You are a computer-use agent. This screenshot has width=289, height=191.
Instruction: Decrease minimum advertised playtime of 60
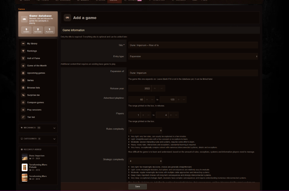click(152, 100)
